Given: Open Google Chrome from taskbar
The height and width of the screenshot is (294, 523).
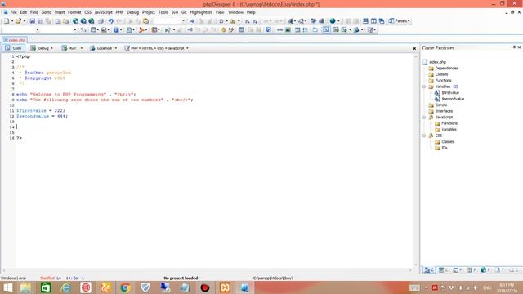Looking at the screenshot, I should (x=125, y=287).
